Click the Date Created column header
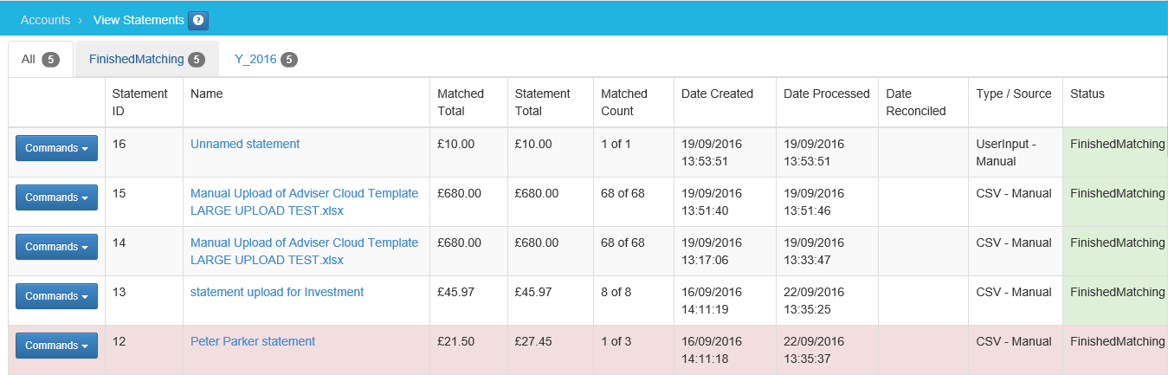Image resolution: width=1168 pixels, height=375 pixels. click(x=717, y=94)
